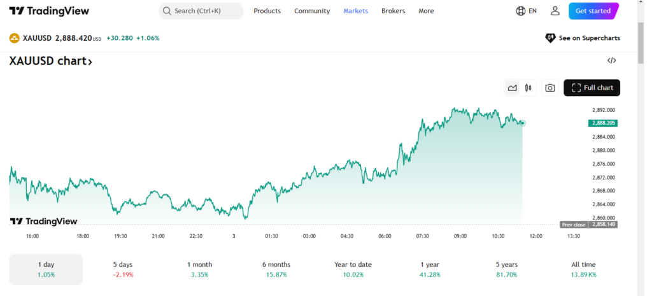Click the XAUUSD gold symbol icon
This screenshot has width=652, height=296.
coord(15,38)
